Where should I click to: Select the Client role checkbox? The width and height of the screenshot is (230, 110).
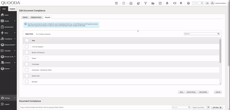tap(27, 58)
